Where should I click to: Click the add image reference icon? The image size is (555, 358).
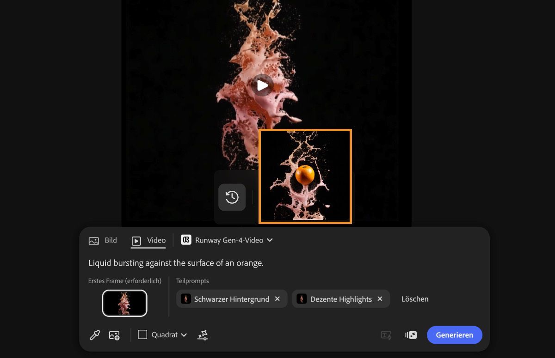pyautogui.click(x=114, y=335)
